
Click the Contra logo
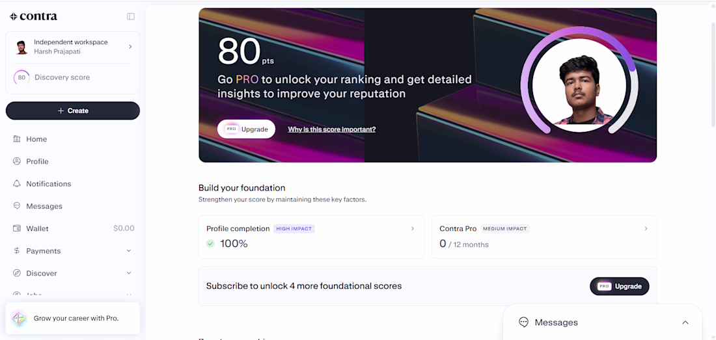(33, 16)
